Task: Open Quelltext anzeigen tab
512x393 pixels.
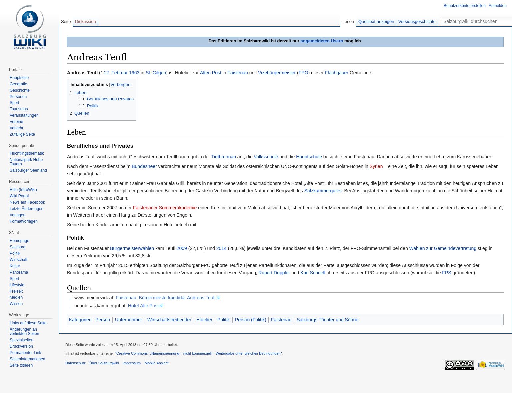Action: tap(376, 21)
